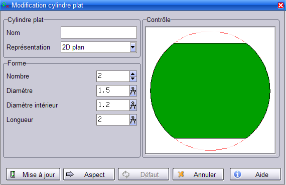Cancel with the Annuler button

click(198, 174)
